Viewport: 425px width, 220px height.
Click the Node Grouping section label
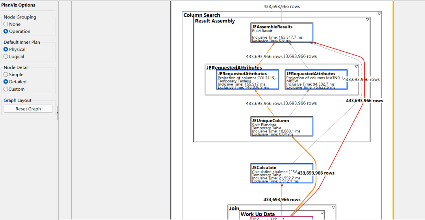20,17
